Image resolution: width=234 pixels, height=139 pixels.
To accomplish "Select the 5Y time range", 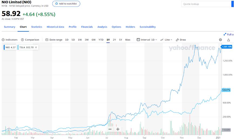I will click(121, 40).
